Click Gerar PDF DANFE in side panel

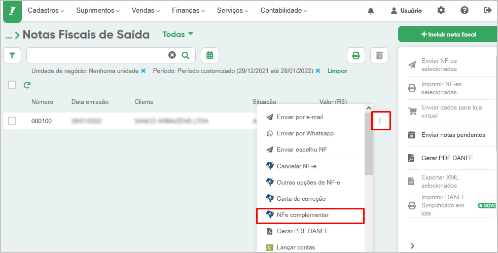(451, 158)
